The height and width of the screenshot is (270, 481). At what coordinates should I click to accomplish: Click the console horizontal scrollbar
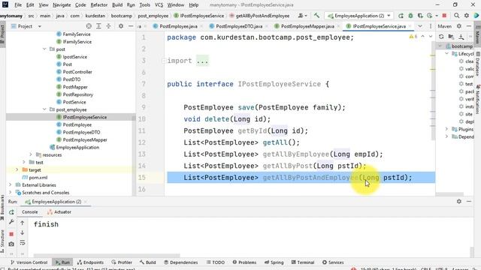(x=107, y=255)
